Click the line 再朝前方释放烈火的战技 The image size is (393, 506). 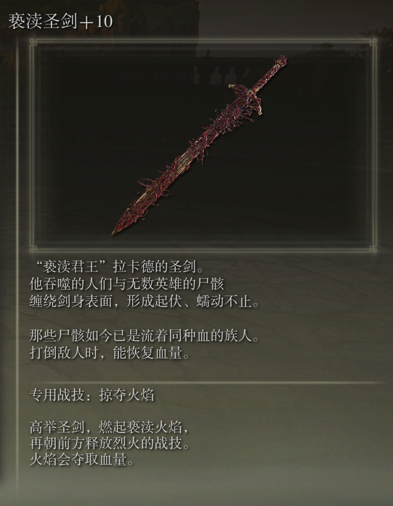109,443
